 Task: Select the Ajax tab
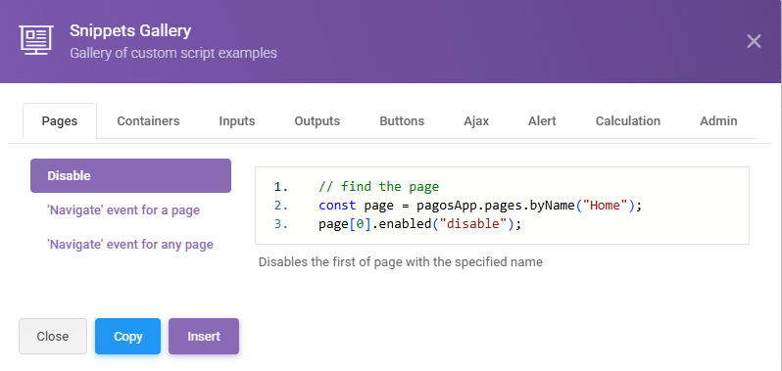[x=476, y=121]
